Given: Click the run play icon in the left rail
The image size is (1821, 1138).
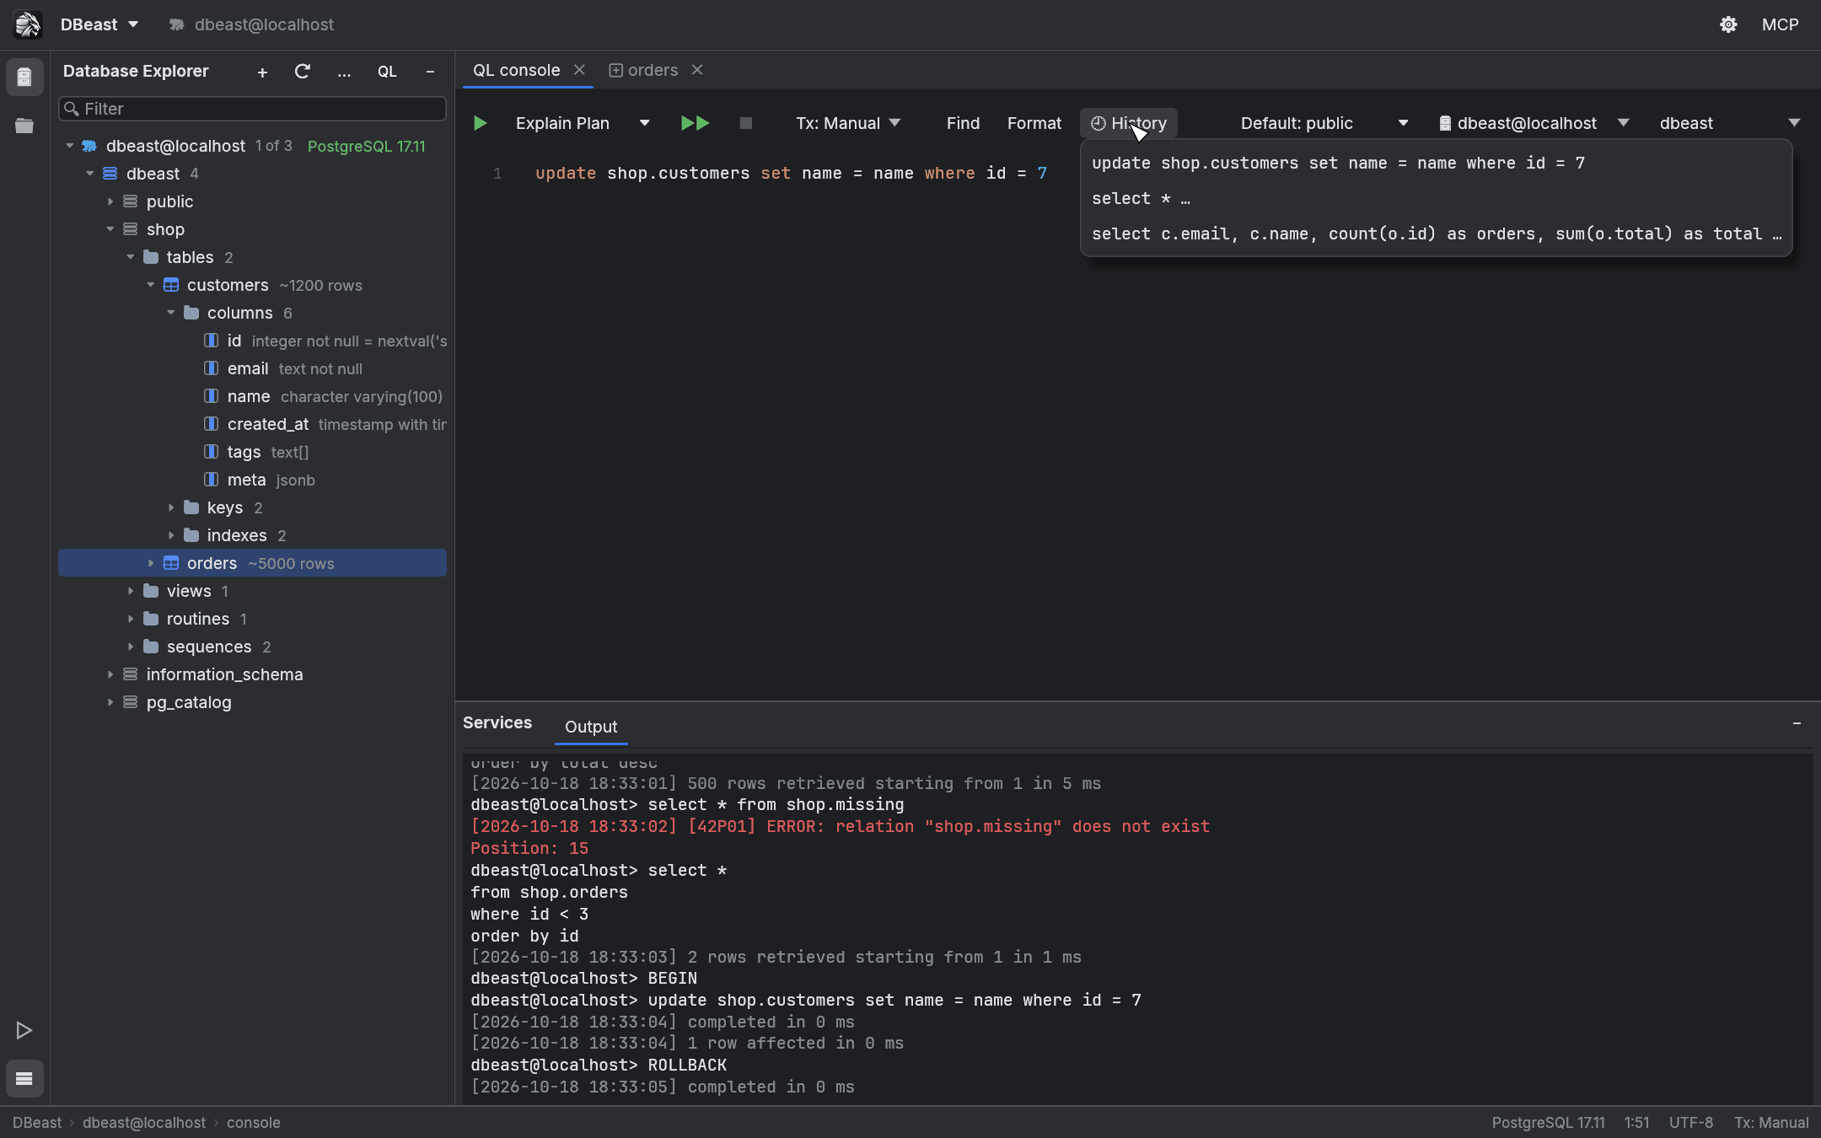Looking at the screenshot, I should (24, 1030).
